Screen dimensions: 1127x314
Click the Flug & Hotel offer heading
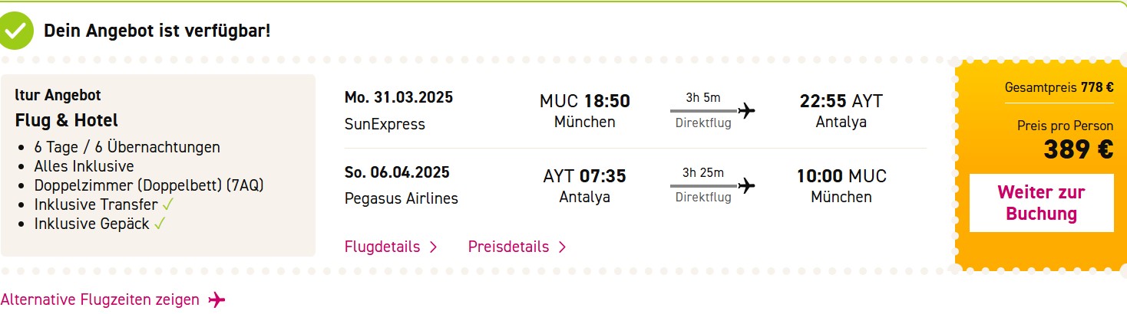67,120
